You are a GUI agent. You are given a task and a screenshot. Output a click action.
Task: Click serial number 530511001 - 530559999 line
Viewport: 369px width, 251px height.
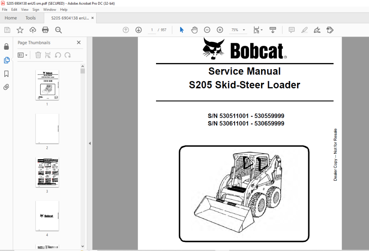(x=246, y=116)
